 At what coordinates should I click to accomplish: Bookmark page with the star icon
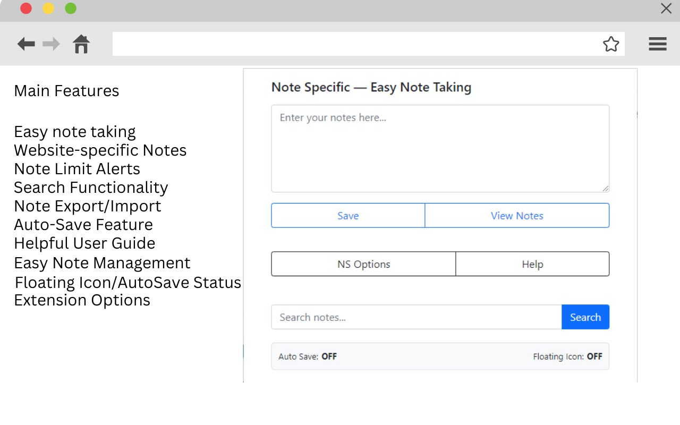611,44
